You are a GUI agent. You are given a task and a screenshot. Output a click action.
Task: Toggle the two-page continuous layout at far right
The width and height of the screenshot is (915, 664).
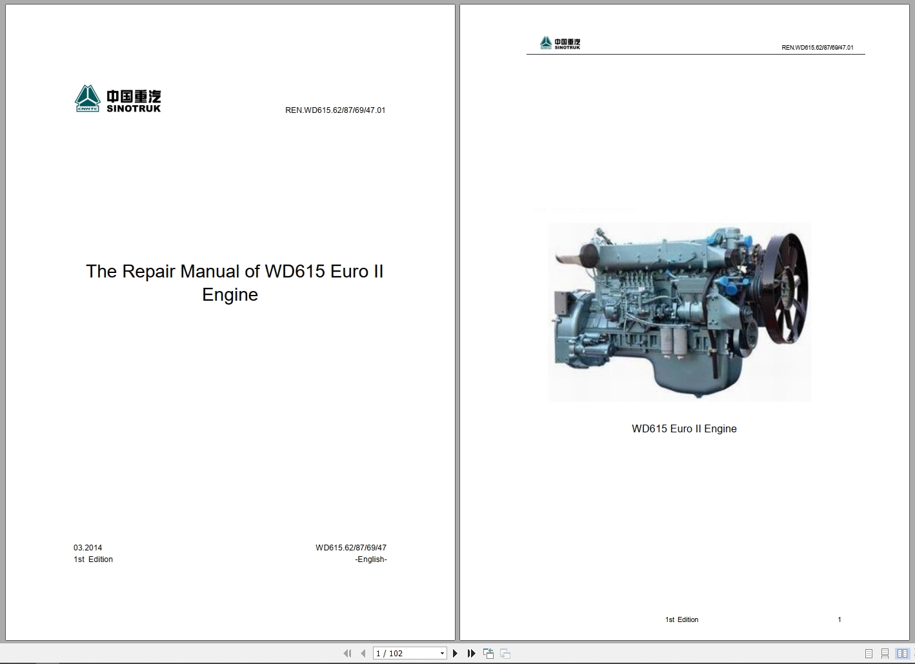[x=914, y=653]
